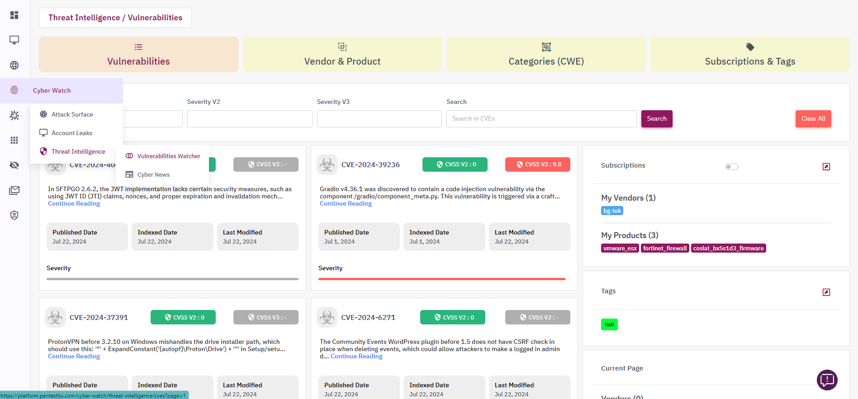The image size is (858, 399).
Task: Click the chat feedback bubble icon
Action: (x=827, y=380)
